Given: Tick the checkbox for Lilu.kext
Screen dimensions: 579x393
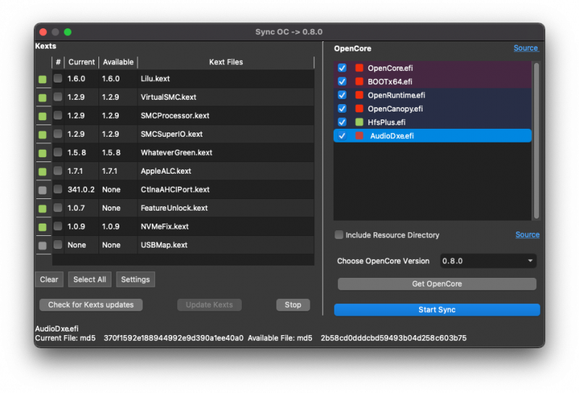Looking at the screenshot, I should click(58, 78).
